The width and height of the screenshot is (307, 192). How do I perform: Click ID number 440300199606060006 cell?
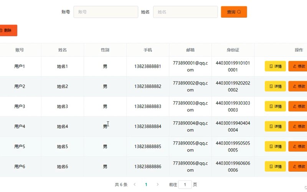click(x=233, y=167)
